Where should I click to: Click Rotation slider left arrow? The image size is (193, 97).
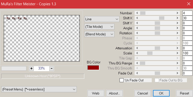coord(137,33)
